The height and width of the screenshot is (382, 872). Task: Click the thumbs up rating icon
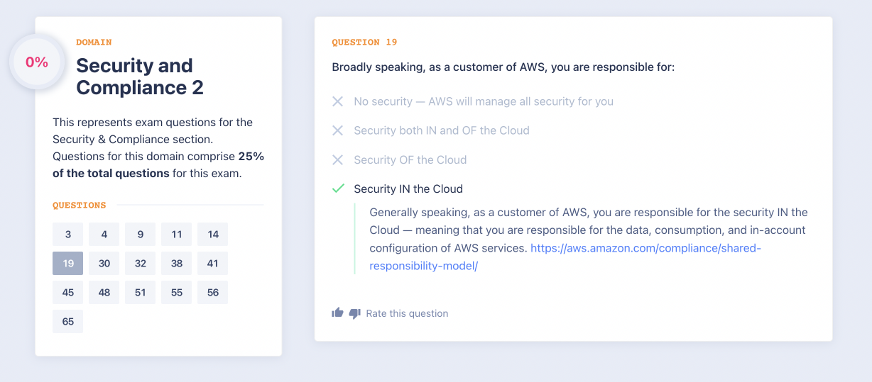point(337,313)
